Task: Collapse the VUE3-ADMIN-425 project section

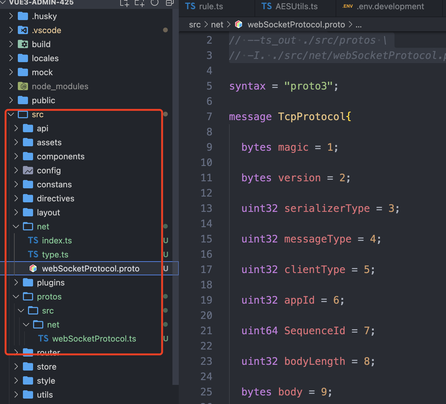Action: (4, 3)
